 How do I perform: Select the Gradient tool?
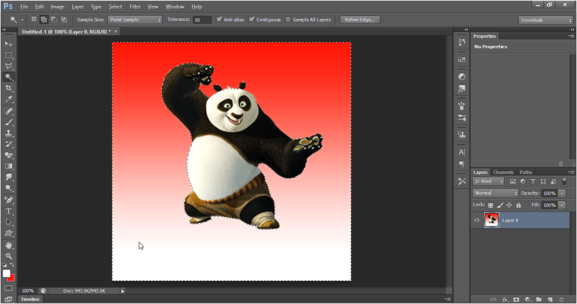coord(8,167)
